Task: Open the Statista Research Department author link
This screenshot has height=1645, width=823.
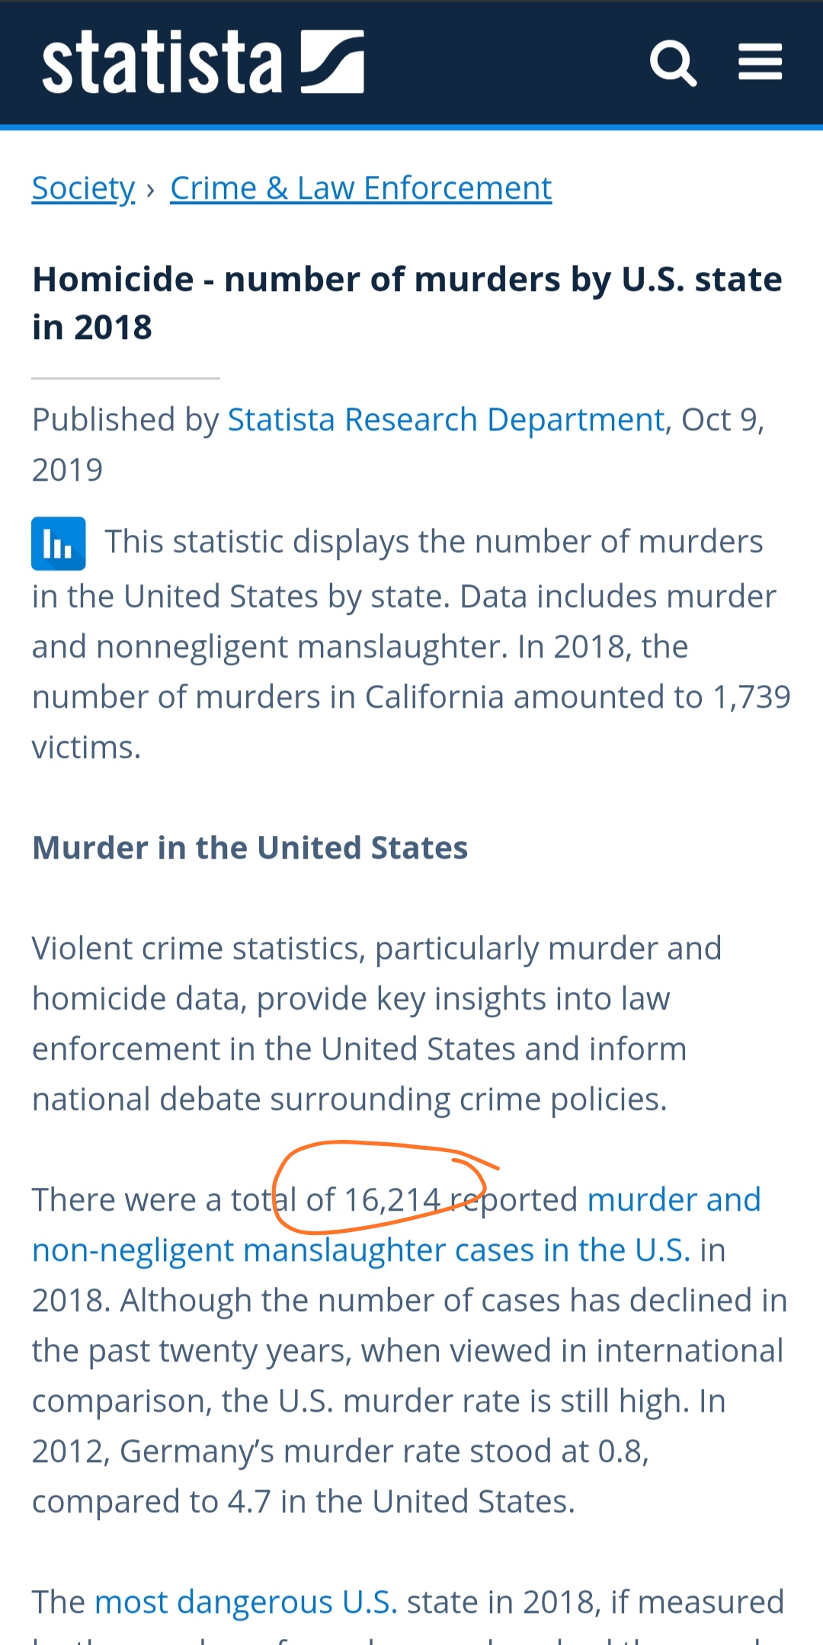Action: pyautogui.click(x=446, y=420)
